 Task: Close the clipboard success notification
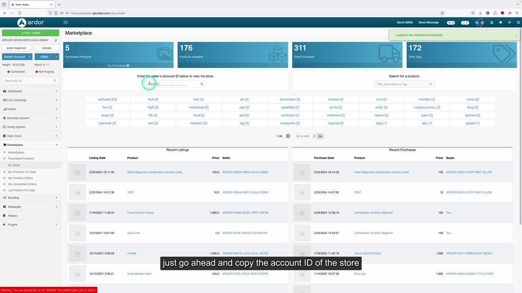coord(516,35)
